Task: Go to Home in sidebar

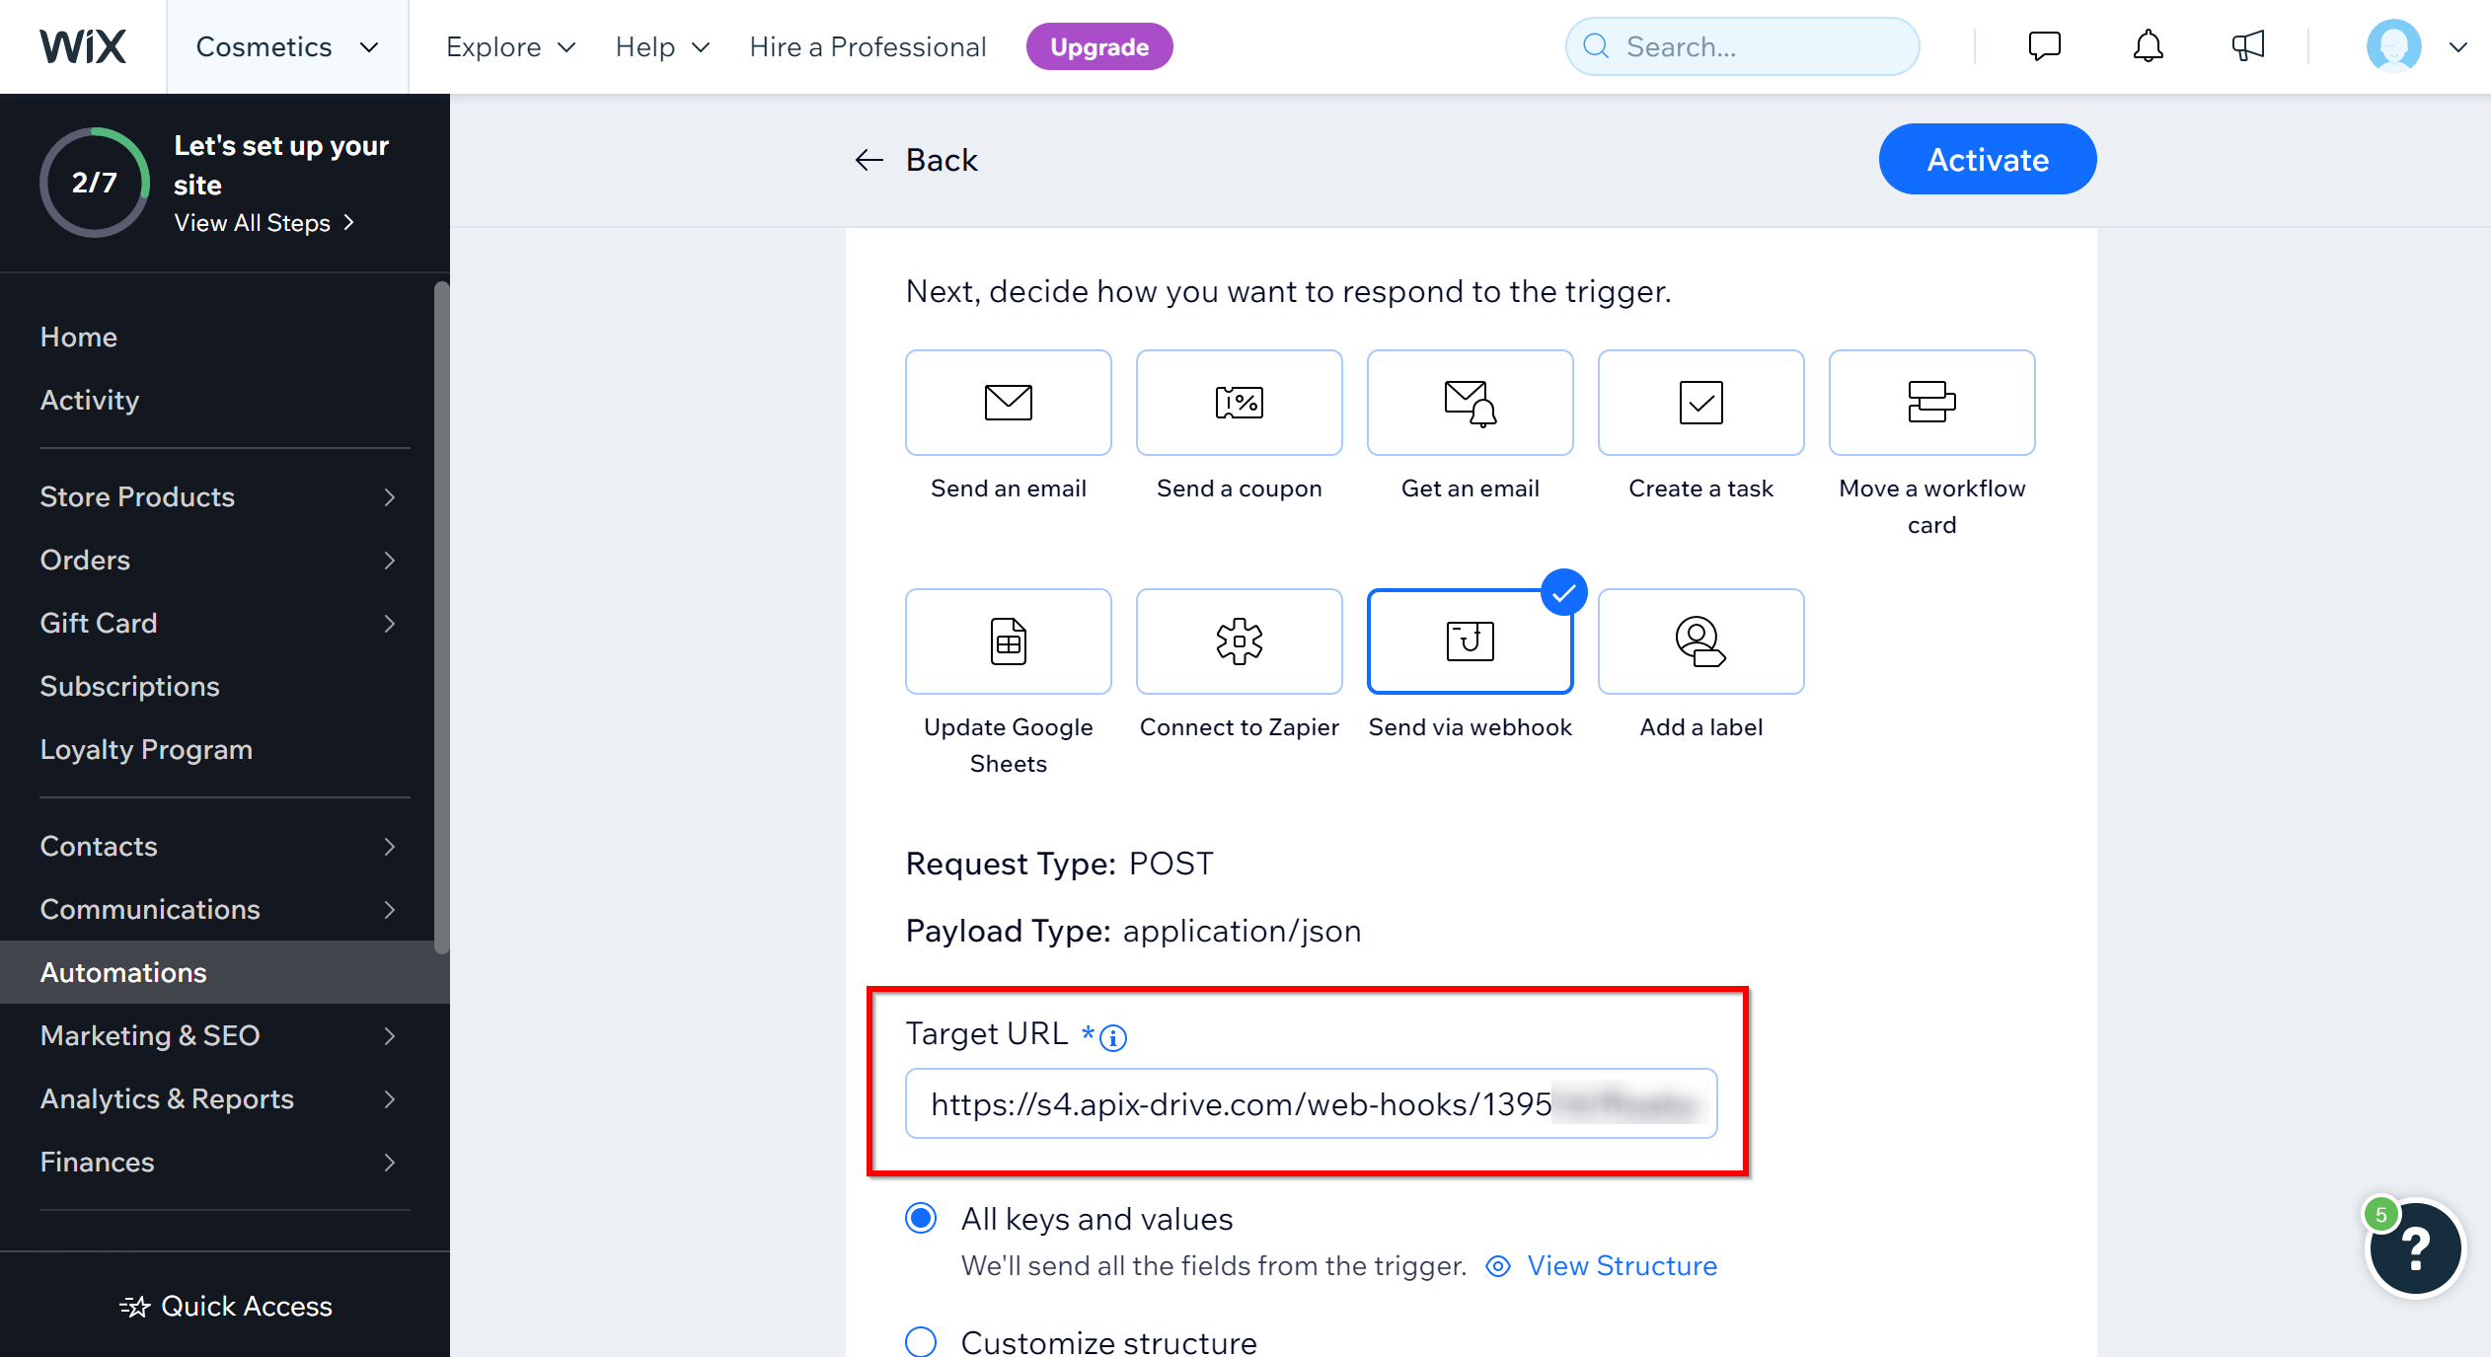Action: (79, 338)
